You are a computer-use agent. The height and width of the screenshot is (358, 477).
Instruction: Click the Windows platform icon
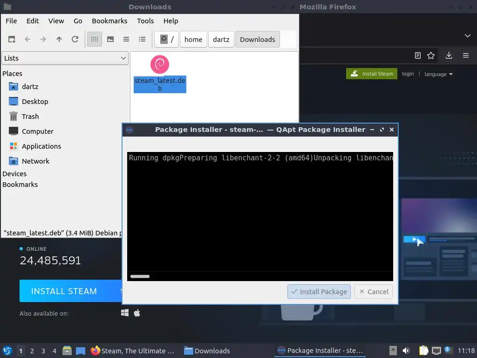[125, 313]
